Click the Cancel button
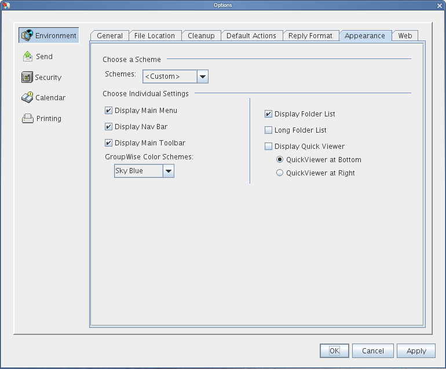446x369 pixels. [x=373, y=351]
